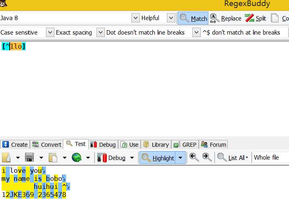Open the Java 8 flavor dropdown
This screenshot has height=205, width=289.
tap(135, 18)
